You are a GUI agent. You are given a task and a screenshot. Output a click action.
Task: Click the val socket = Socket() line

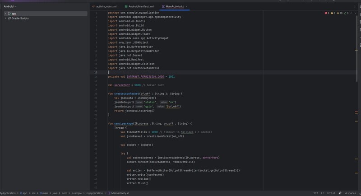pyautogui.click(x=137, y=145)
